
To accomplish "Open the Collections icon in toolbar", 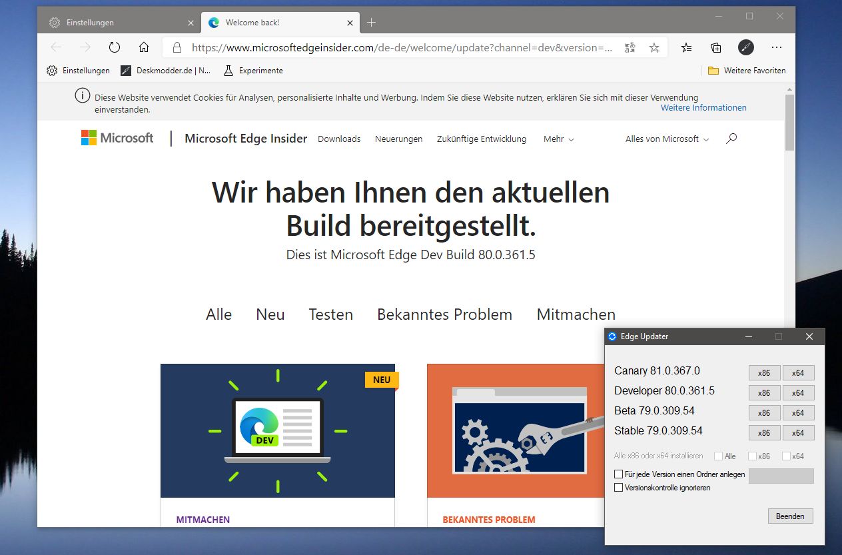I will point(716,47).
